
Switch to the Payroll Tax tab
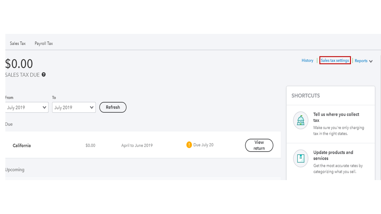point(44,43)
